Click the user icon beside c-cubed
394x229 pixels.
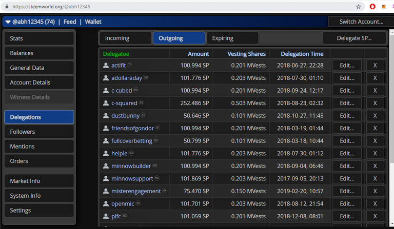click(106, 90)
